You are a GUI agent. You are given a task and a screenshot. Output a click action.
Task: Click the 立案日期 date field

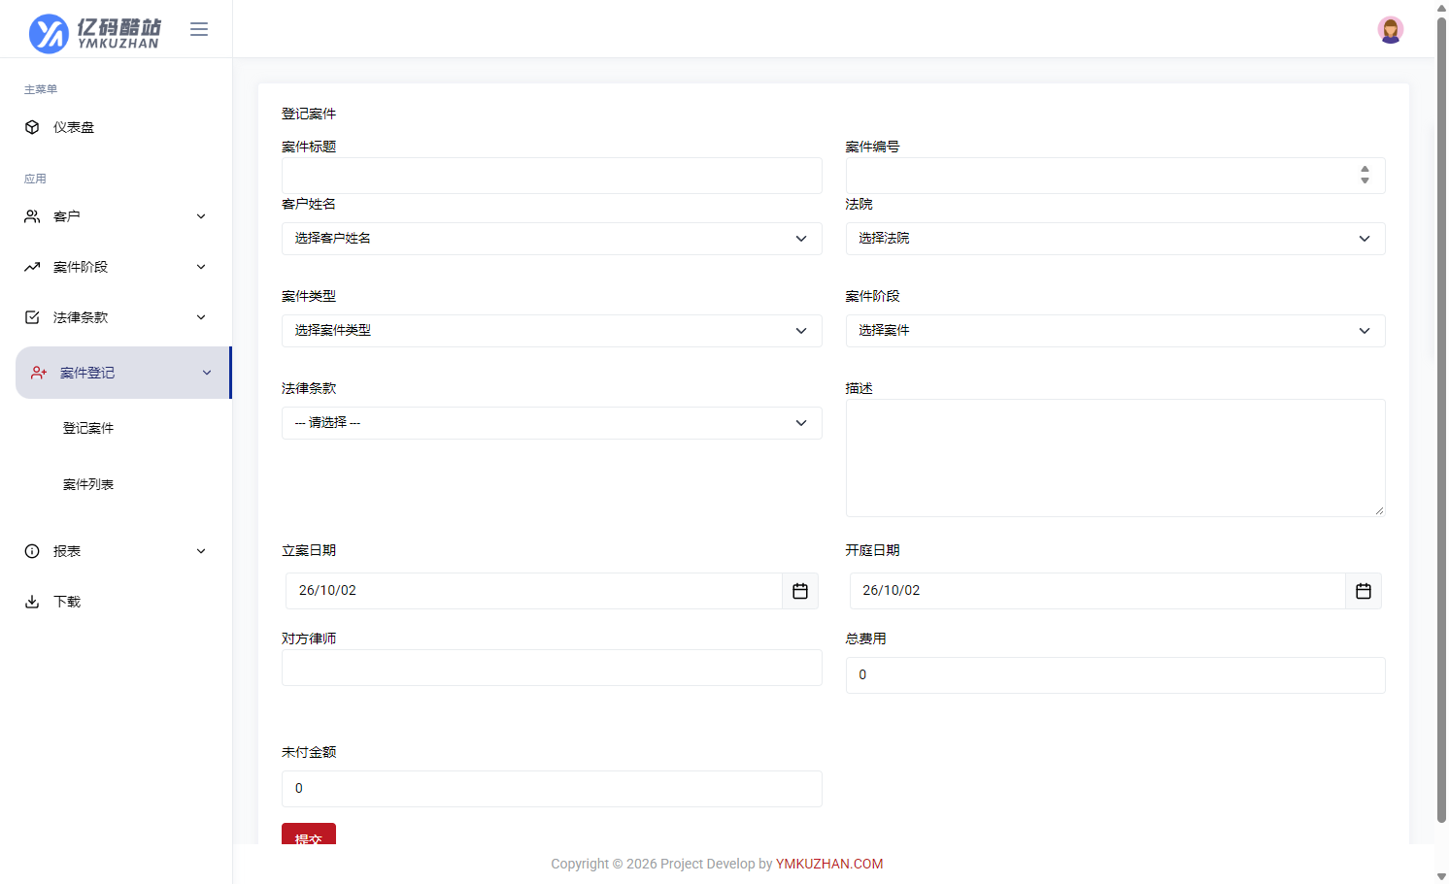coord(534,591)
